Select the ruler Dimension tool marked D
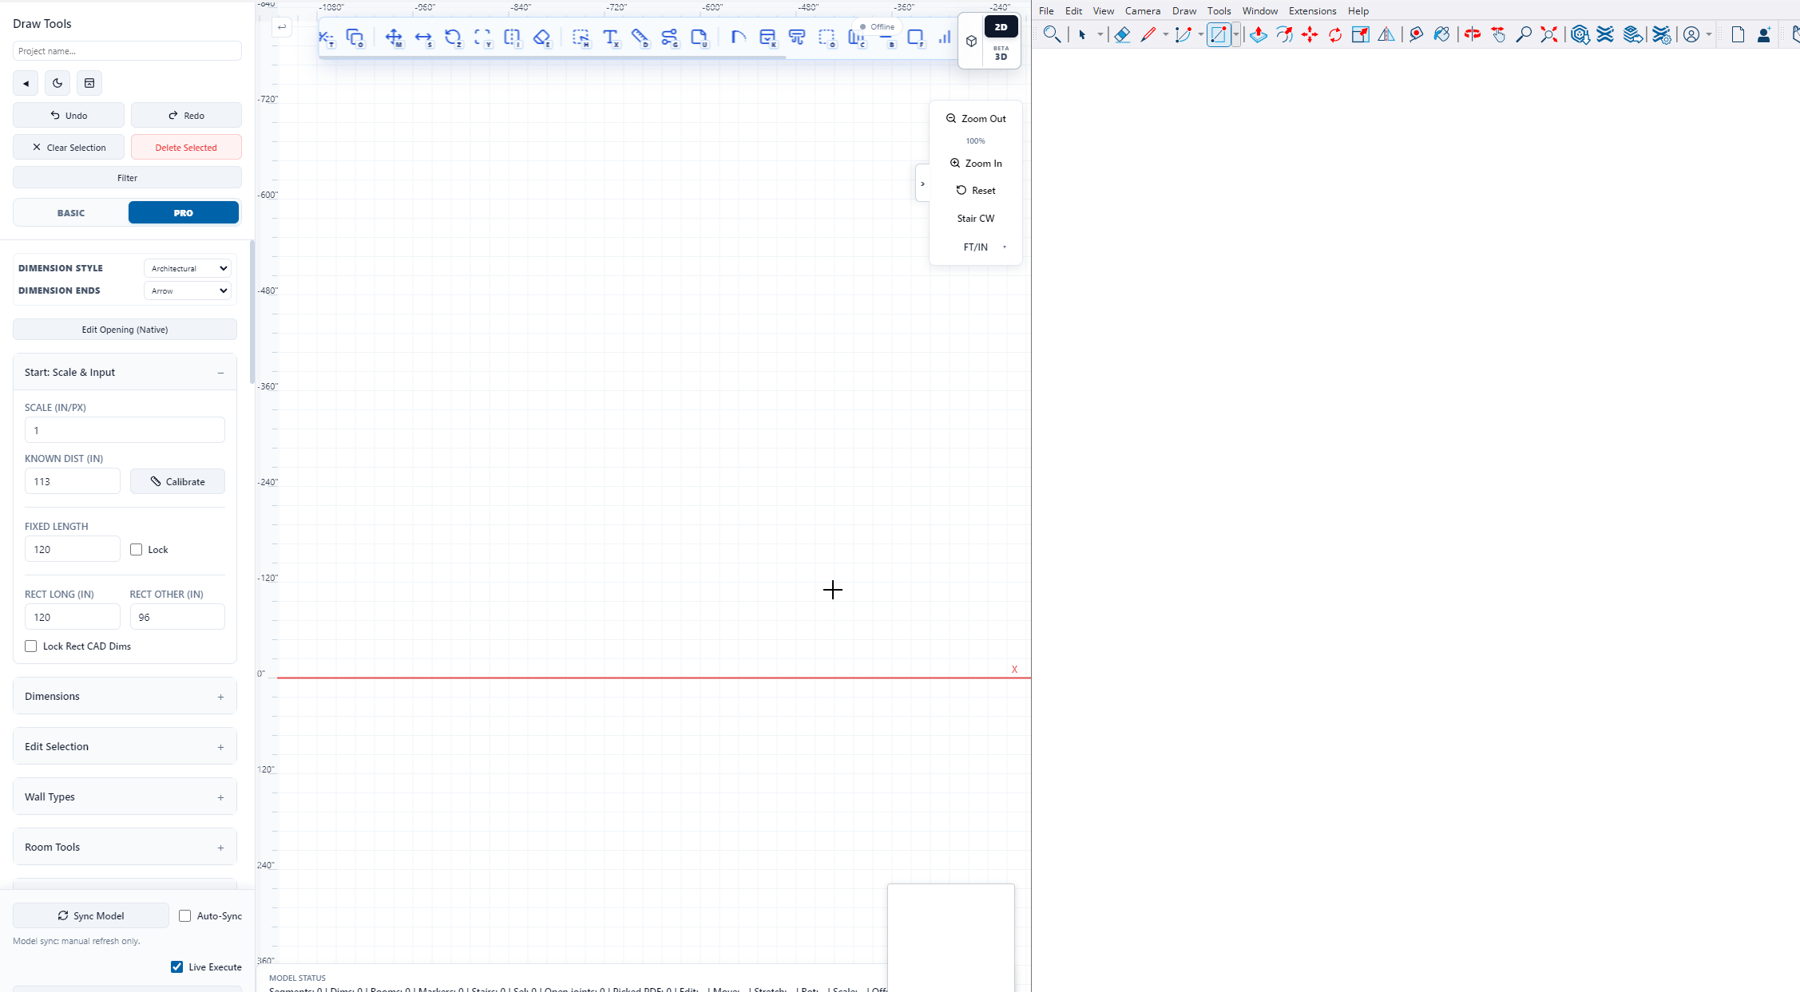The image size is (1800, 992). coord(640,38)
